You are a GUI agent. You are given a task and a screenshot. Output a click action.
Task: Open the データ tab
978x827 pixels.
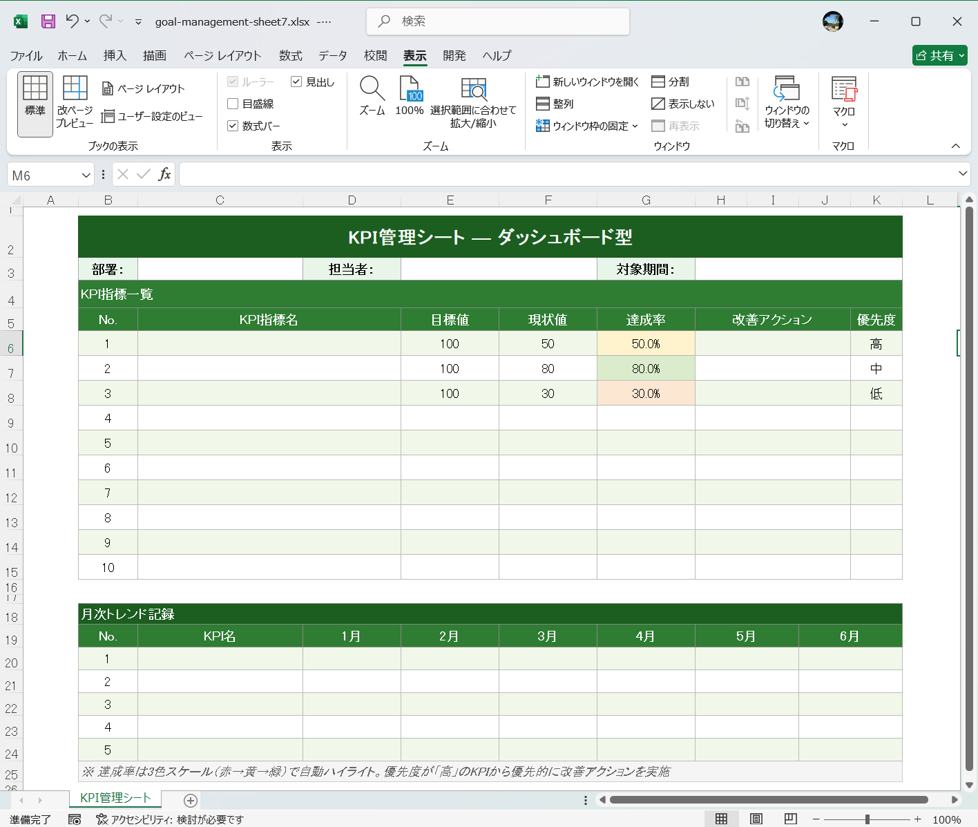333,56
